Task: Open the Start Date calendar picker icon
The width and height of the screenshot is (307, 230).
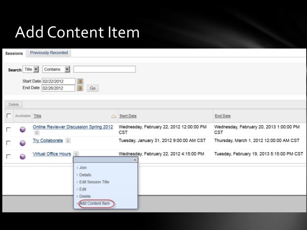Action: click(80, 81)
